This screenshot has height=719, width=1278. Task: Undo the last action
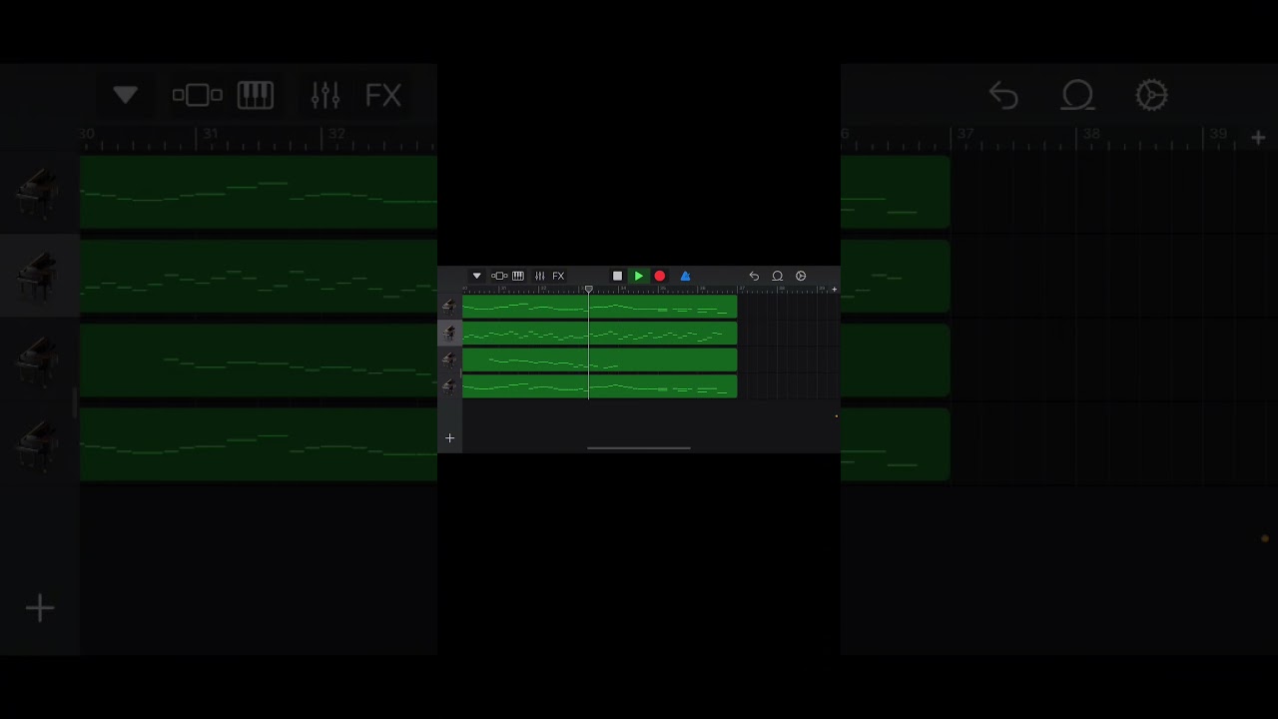[754, 276]
